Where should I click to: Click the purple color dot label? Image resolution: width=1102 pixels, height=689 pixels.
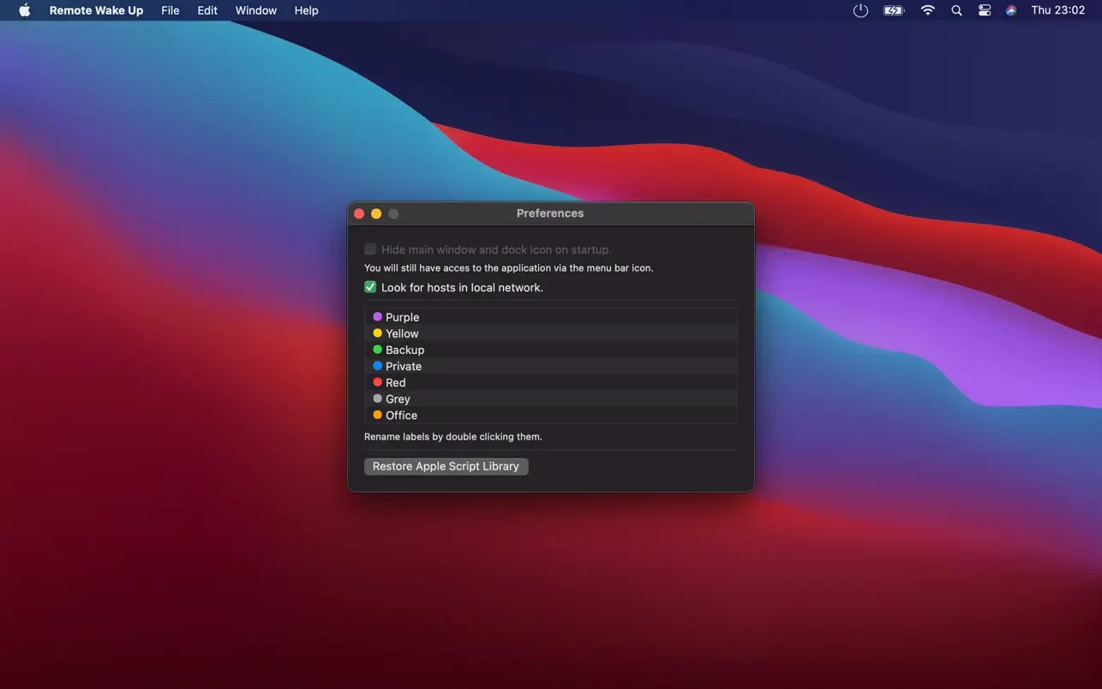[x=377, y=317]
